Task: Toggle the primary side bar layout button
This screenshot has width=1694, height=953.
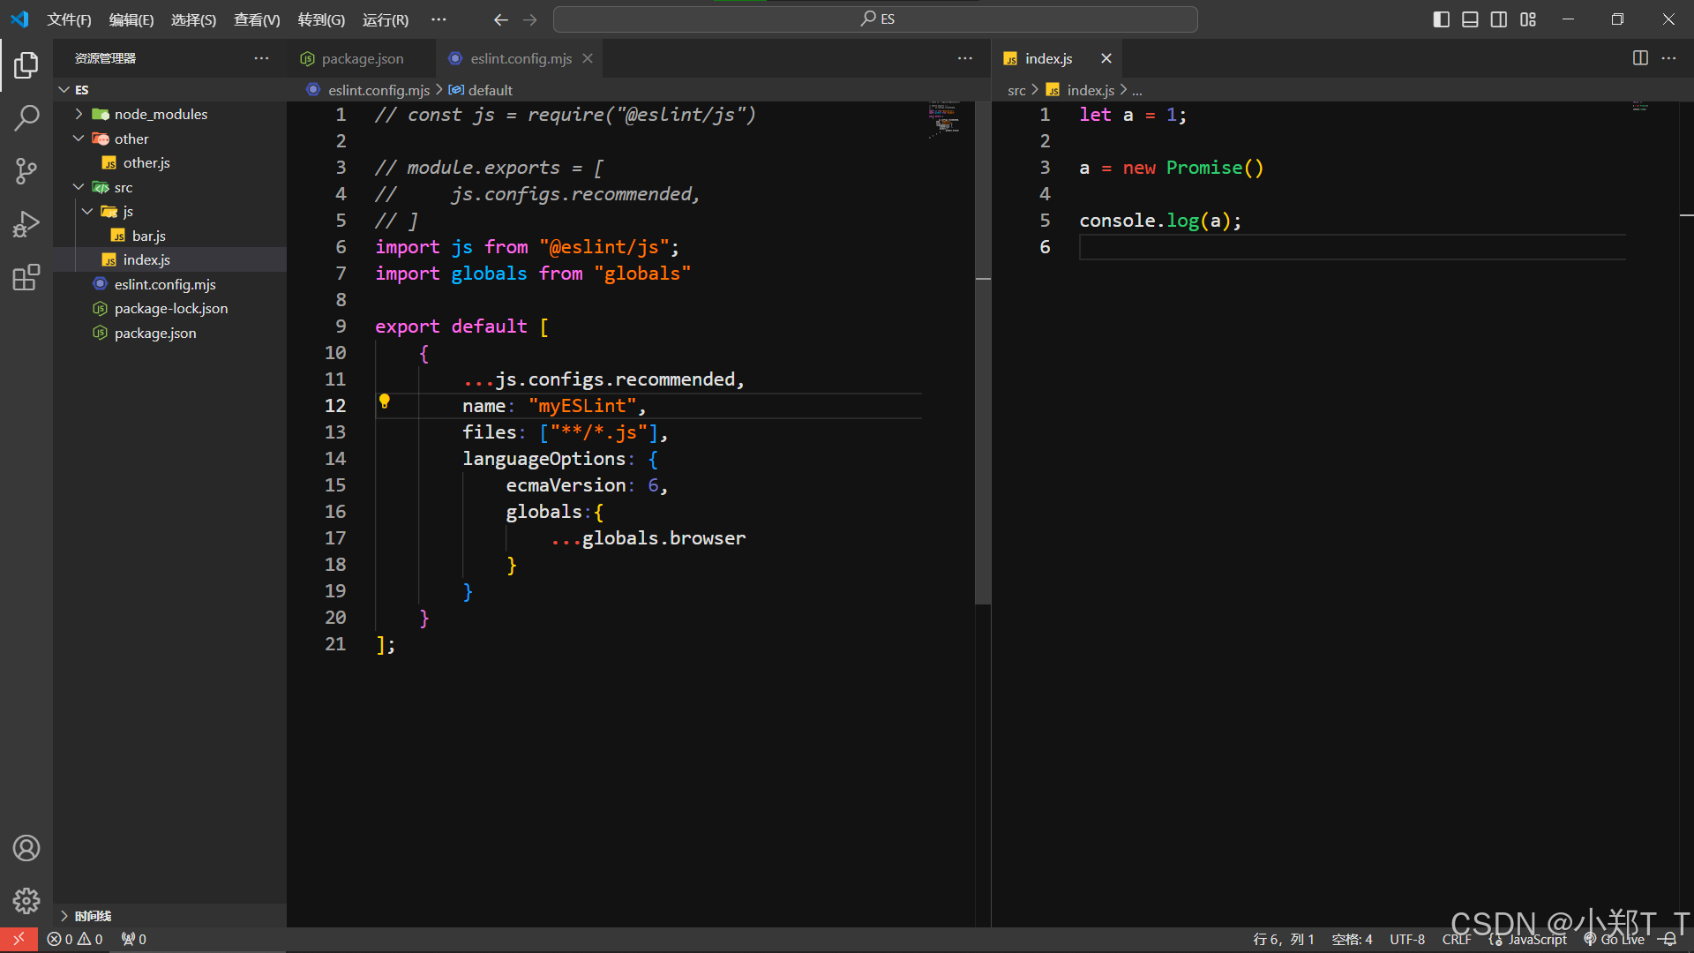Action: pyautogui.click(x=1441, y=19)
